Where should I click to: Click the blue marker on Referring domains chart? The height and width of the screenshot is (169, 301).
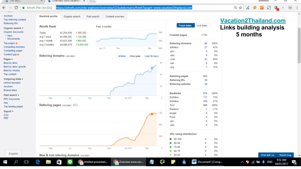[152, 68]
